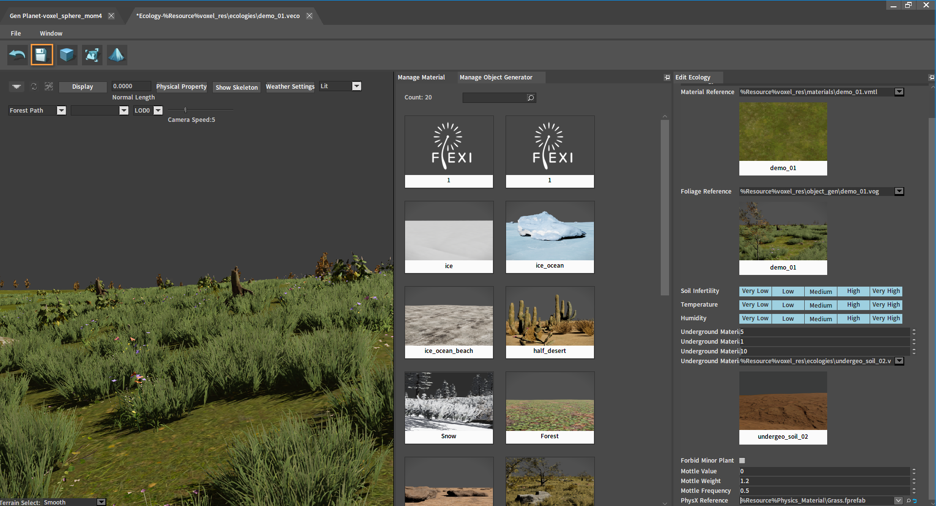Click the viewport refresh icon
Image resolution: width=936 pixels, height=506 pixels.
pos(34,86)
